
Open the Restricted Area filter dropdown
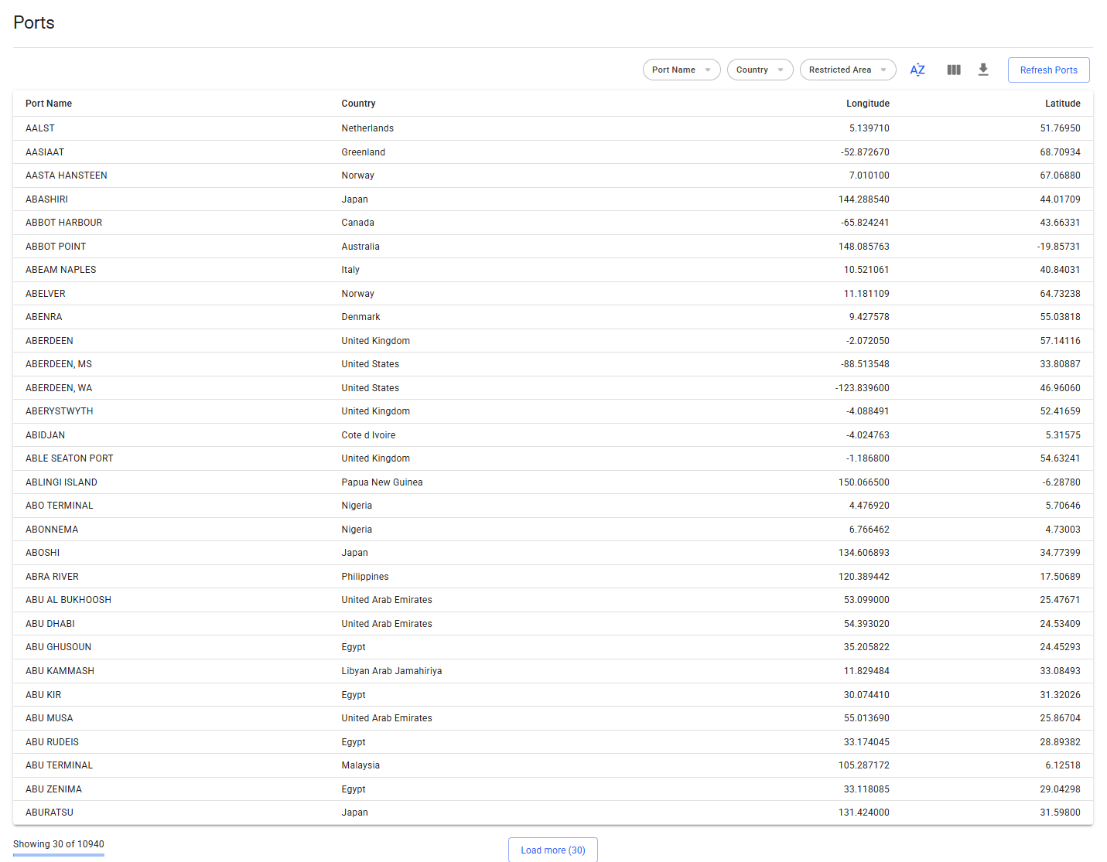click(x=847, y=70)
